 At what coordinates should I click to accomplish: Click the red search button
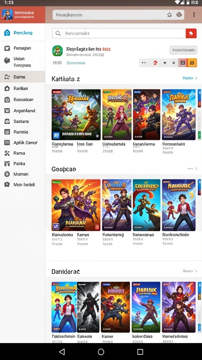(x=191, y=33)
